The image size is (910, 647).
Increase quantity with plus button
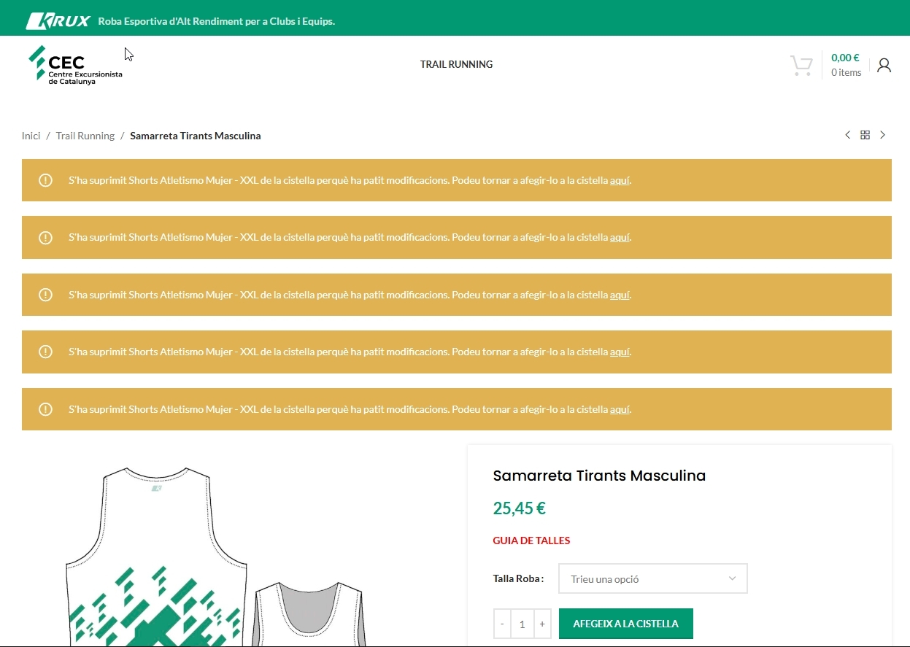[x=541, y=624]
